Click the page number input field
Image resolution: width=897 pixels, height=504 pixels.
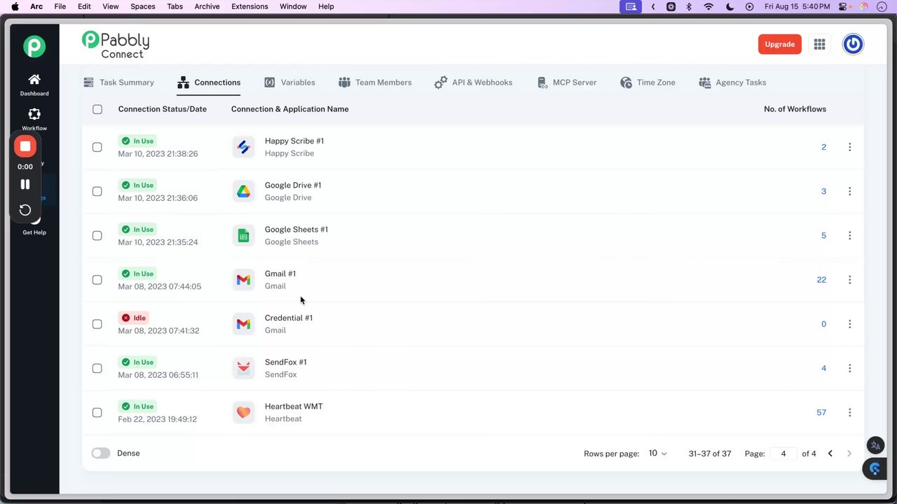[x=783, y=454]
